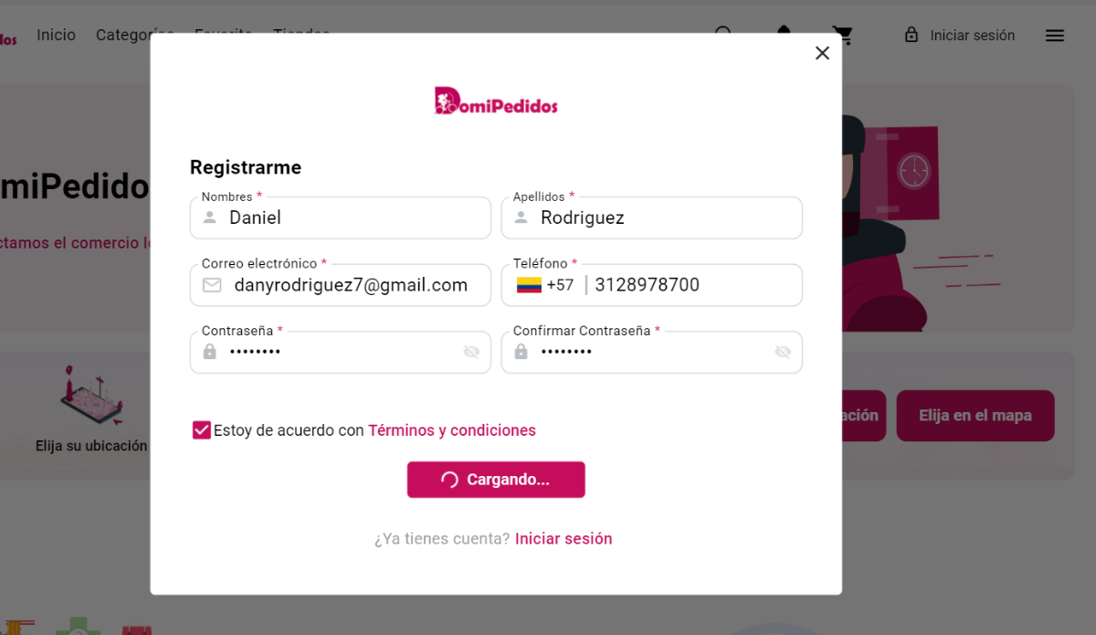Show password in Confirmar Contraseña field
This screenshot has height=635, width=1096.
(783, 352)
